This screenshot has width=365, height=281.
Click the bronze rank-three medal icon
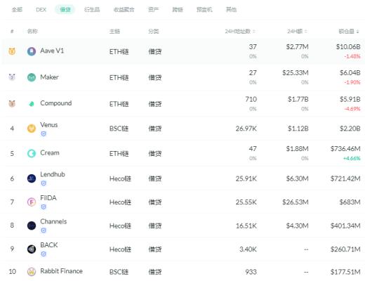[12, 103]
